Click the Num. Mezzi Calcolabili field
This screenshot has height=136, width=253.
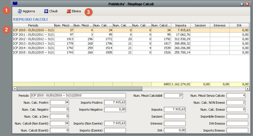pos(174,95)
